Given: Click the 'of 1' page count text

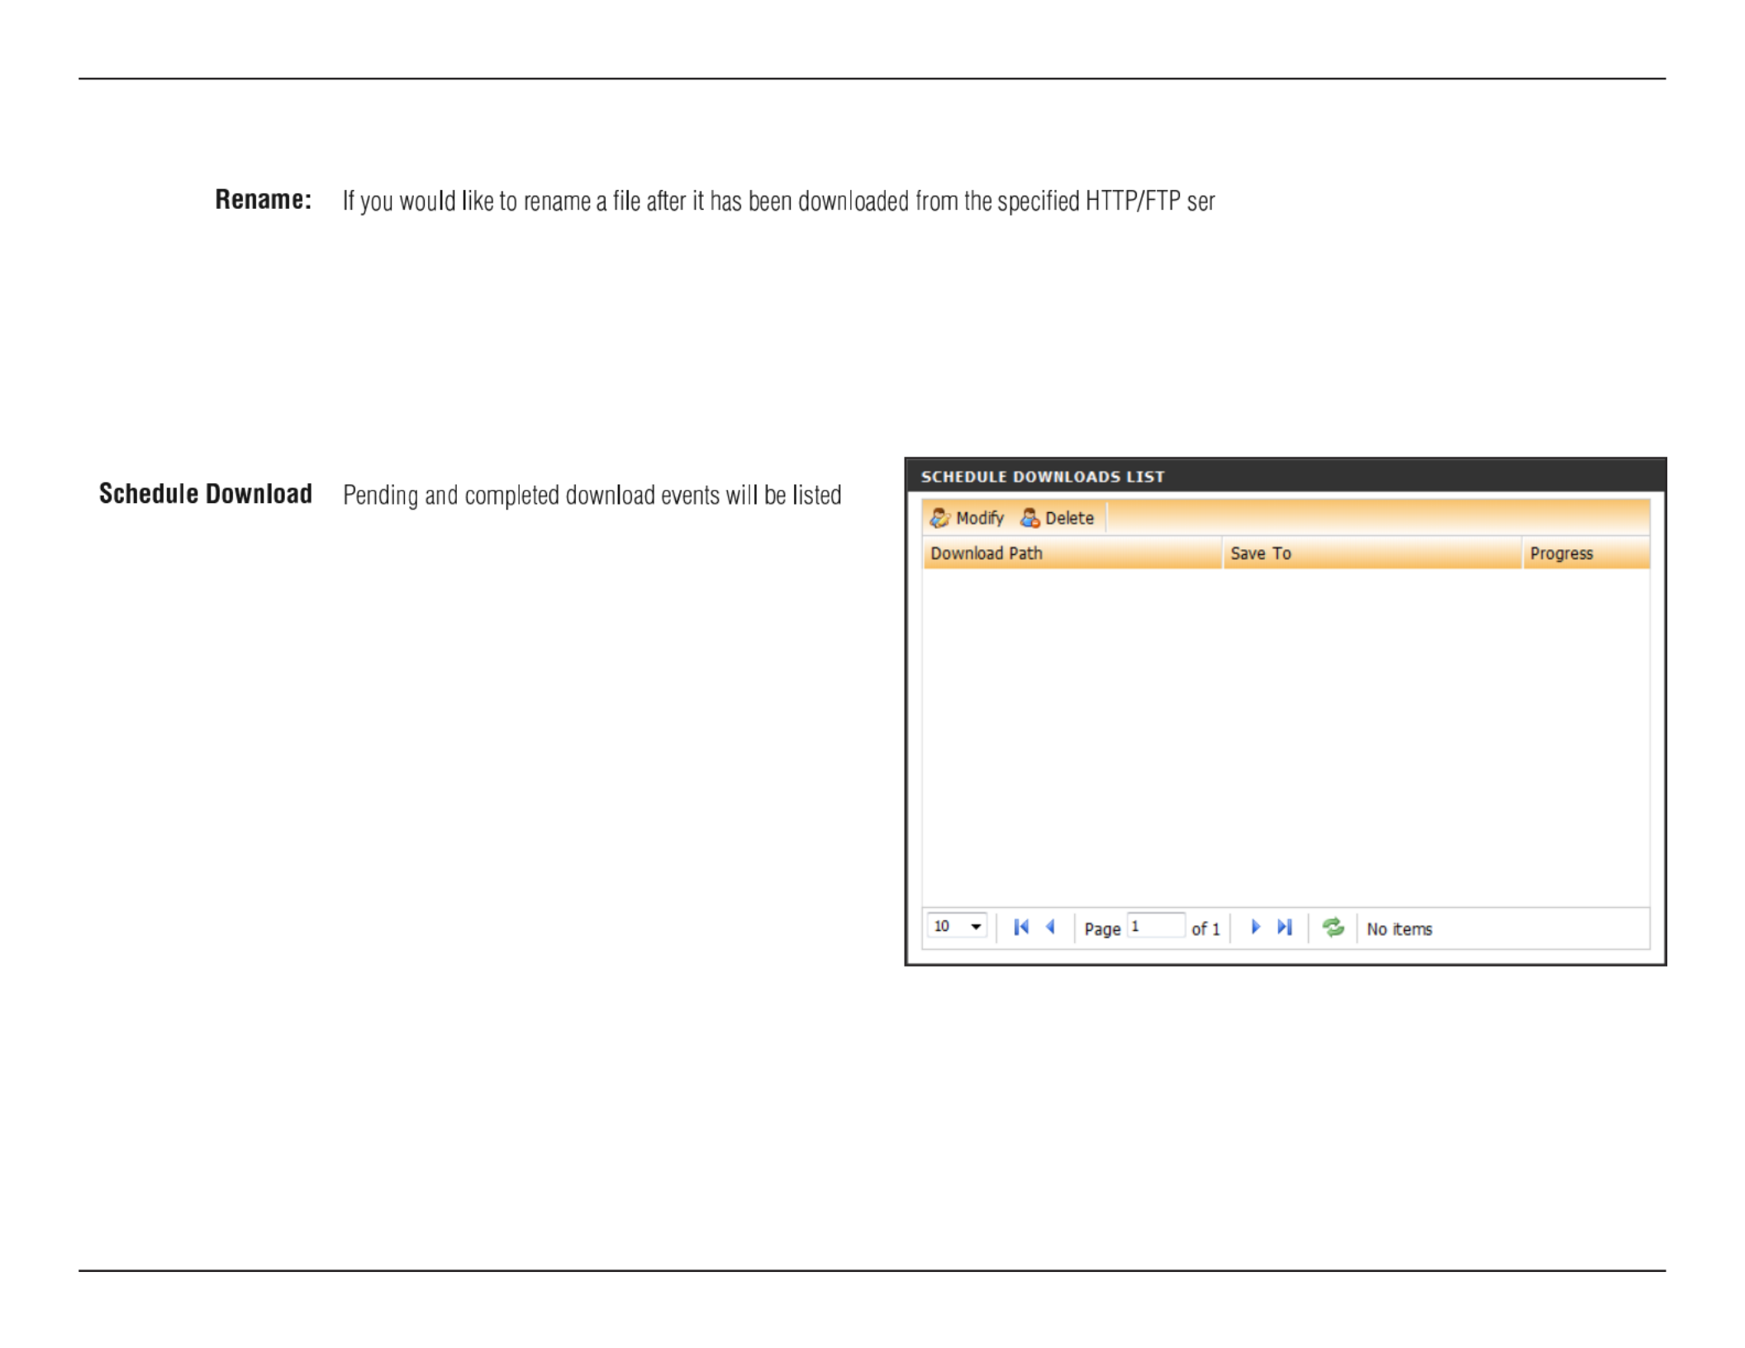Looking at the screenshot, I should coord(1205,929).
